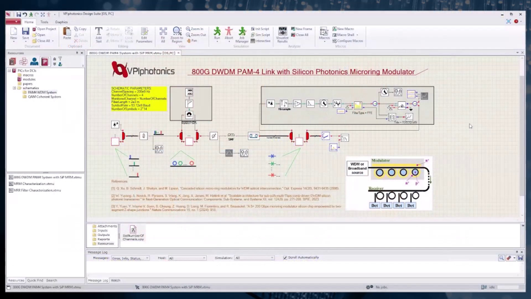Expand the schematics folder in tree
The image size is (531, 299).
pyautogui.click(x=15, y=88)
